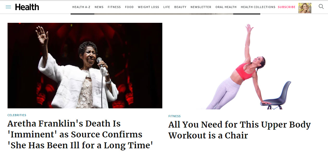
Task: Open the Health A-Z menu
Action: pos(81,7)
